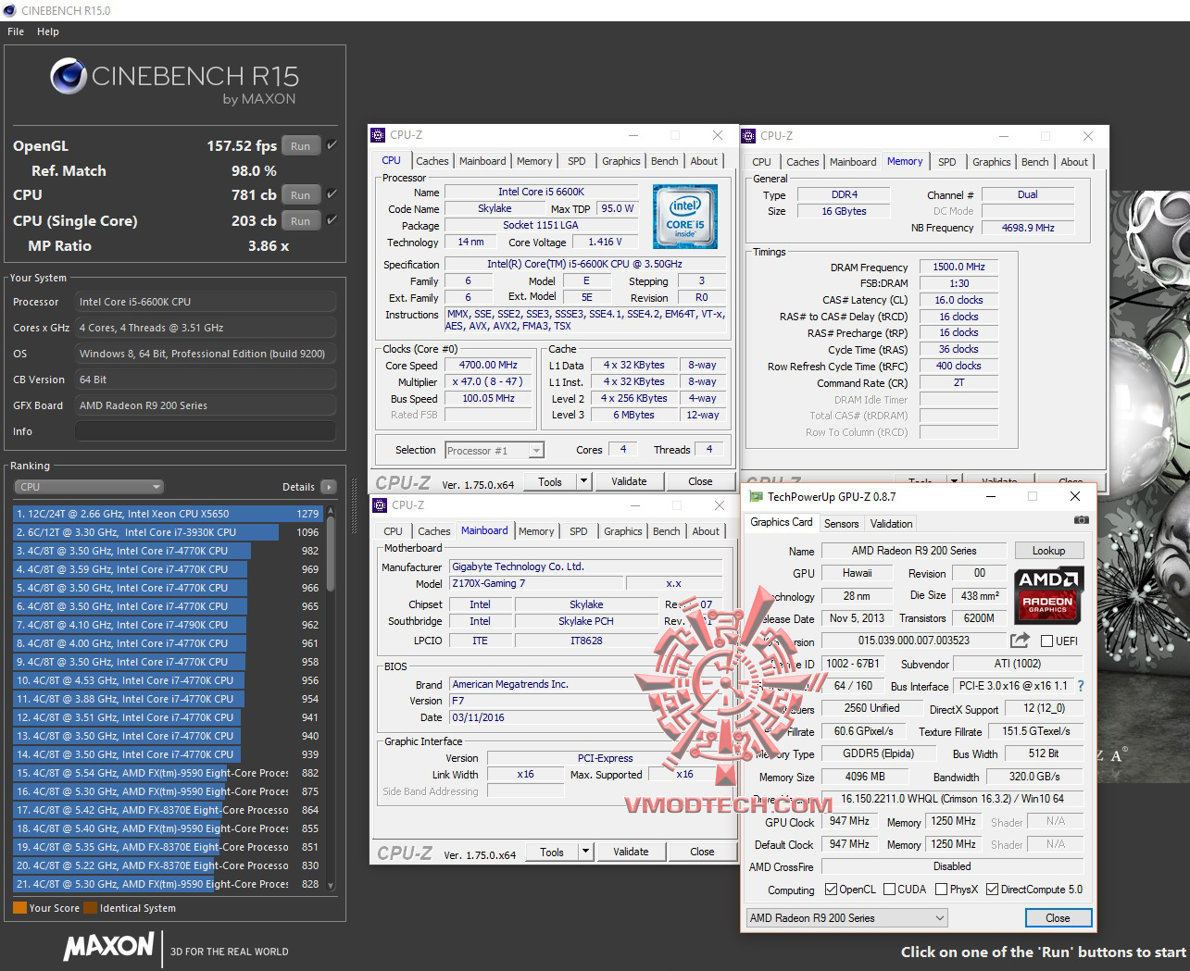The width and height of the screenshot is (1190, 971).
Task: Run the OpenGL benchmark
Action: pyautogui.click(x=301, y=145)
